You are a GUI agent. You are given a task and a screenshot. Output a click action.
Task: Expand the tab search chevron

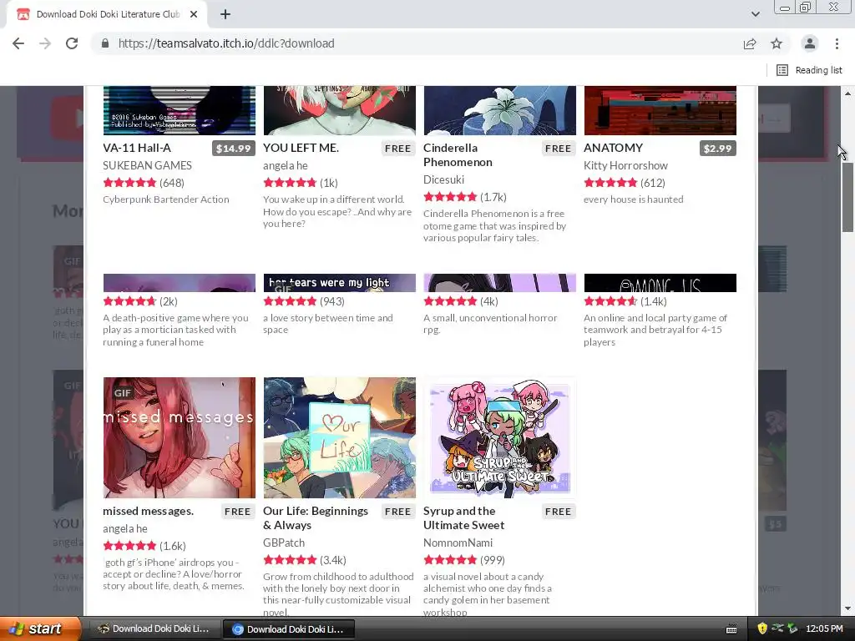(x=755, y=14)
